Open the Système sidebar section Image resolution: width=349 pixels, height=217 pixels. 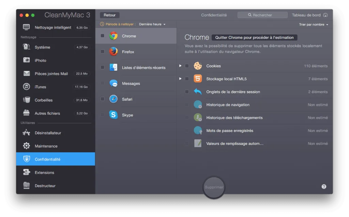(x=56, y=47)
